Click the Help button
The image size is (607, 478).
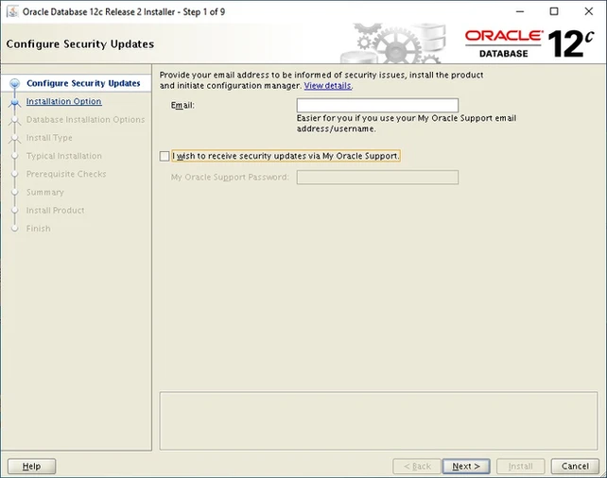click(x=32, y=466)
